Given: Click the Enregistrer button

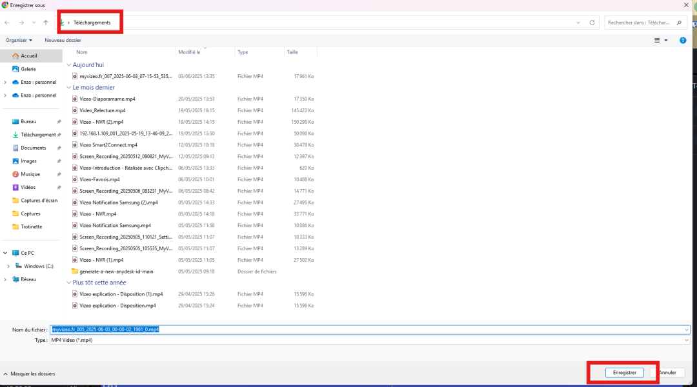Looking at the screenshot, I should tap(625, 373).
